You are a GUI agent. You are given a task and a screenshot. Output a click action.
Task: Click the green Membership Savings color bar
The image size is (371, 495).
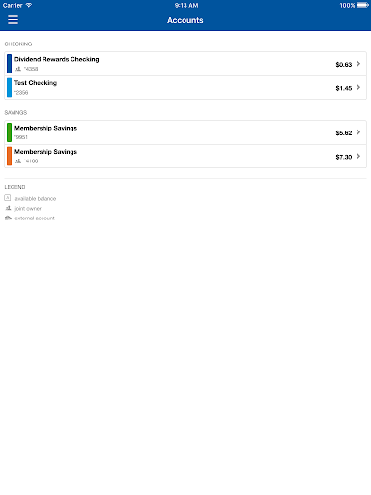pyautogui.click(x=9, y=132)
